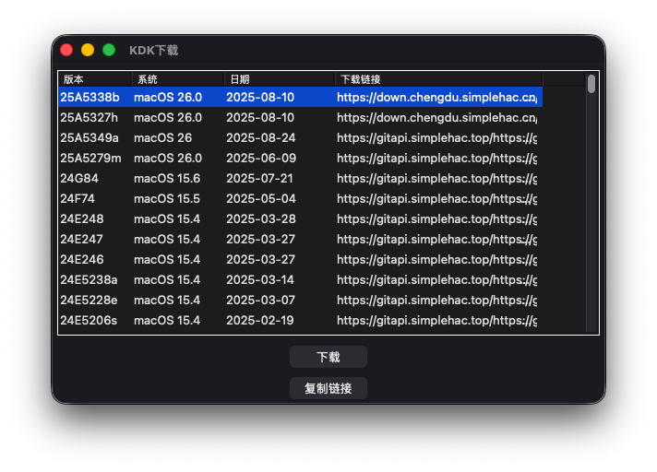Select version 25A5338b row

click(301, 97)
